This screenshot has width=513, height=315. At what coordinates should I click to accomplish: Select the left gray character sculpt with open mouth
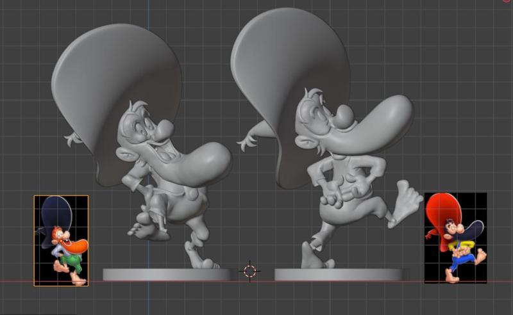(141, 145)
